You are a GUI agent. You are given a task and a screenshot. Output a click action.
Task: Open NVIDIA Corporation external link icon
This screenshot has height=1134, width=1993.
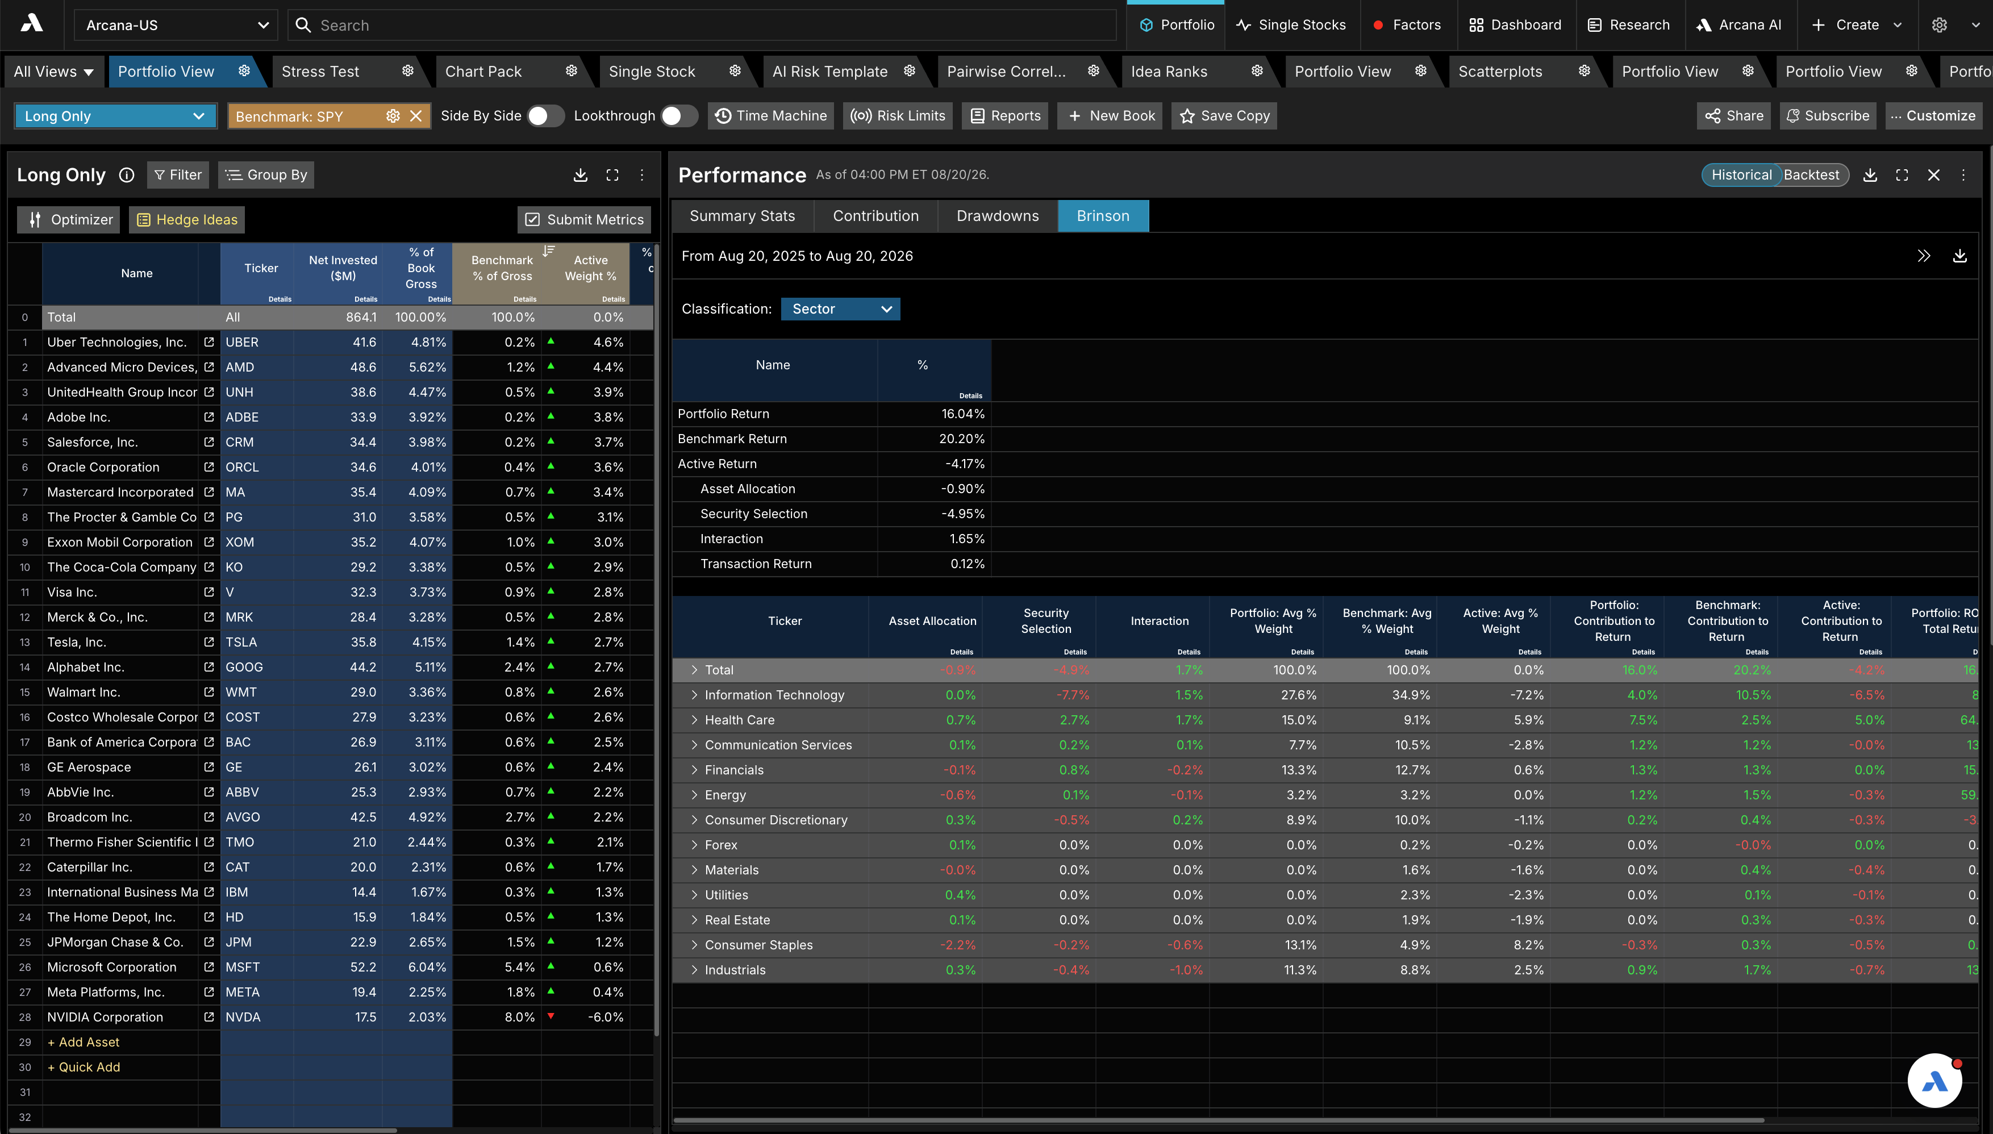coord(209,1017)
